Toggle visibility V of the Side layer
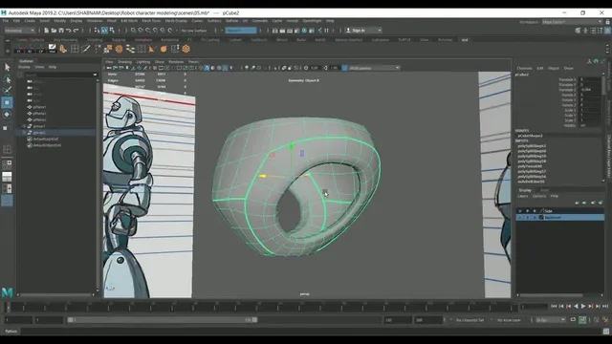Viewport: 612px width, 344px height. tap(520, 211)
